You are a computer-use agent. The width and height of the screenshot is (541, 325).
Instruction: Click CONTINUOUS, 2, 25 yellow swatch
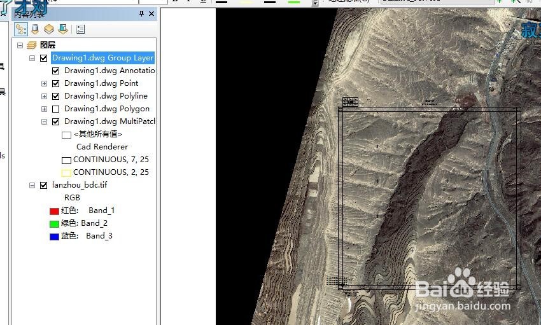coord(66,173)
